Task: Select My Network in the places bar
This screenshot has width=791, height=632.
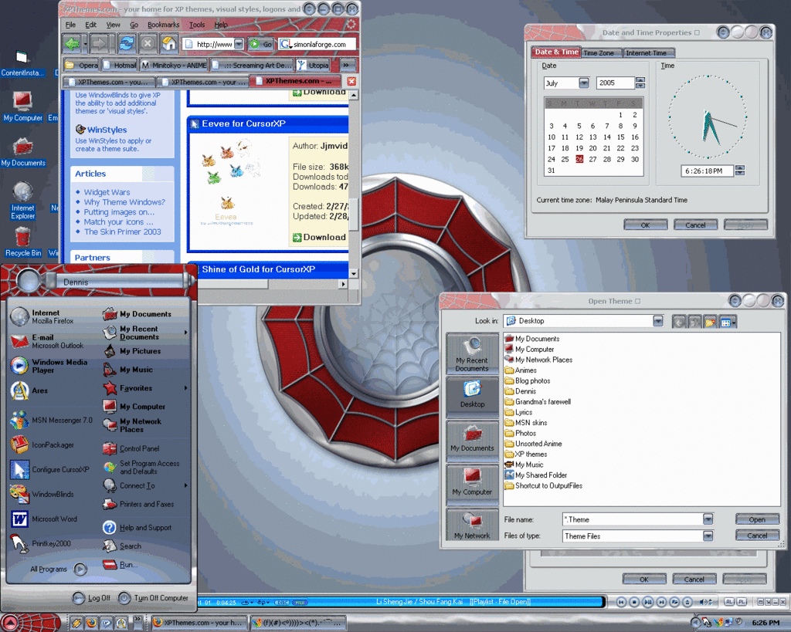Action: coord(472,524)
